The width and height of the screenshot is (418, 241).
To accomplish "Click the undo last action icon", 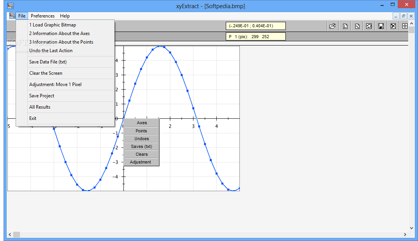I will tap(369, 26).
